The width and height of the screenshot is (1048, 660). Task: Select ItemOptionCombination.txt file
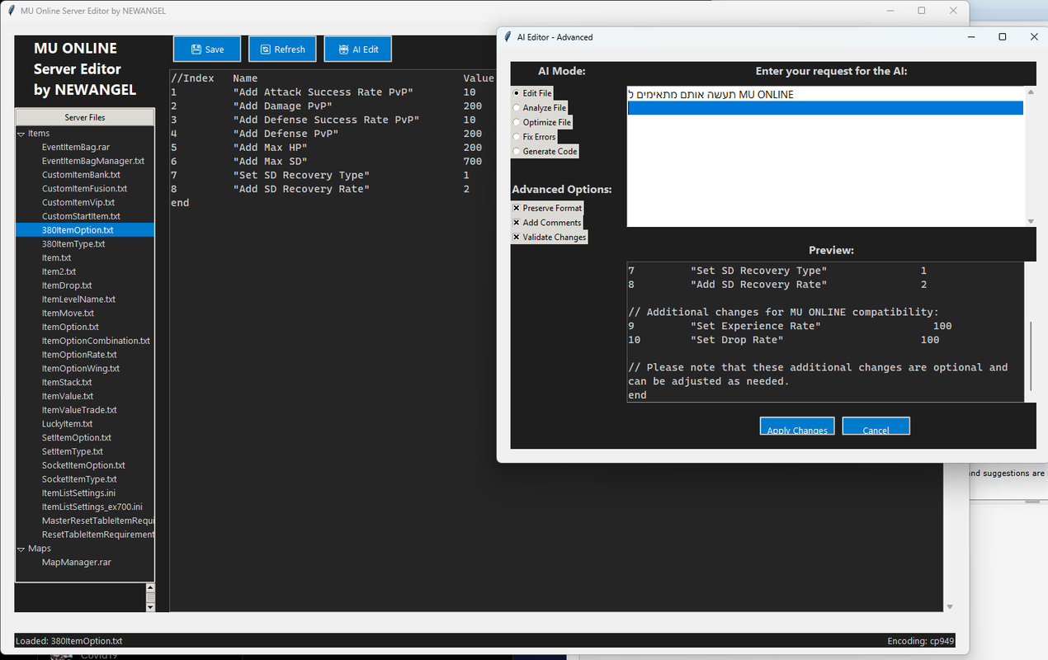96,341
